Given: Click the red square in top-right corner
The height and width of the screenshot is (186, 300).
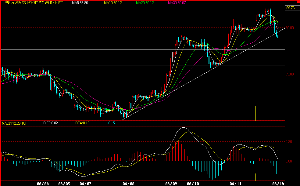Looking at the screenshot, I should [x=298, y=1].
